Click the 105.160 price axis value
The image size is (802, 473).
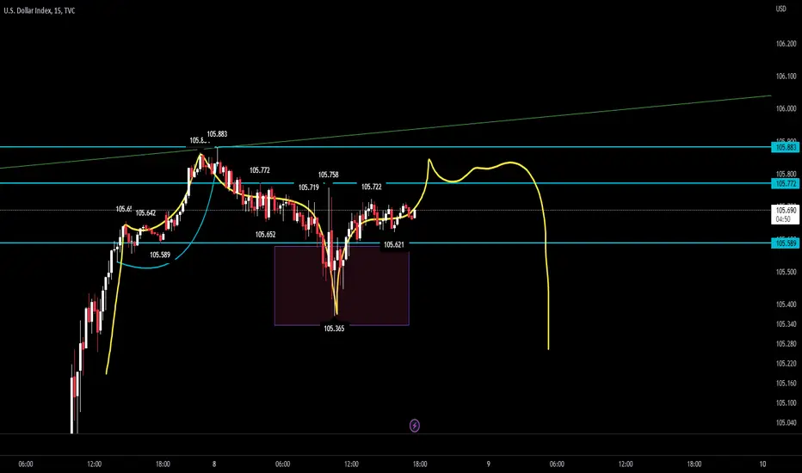click(x=787, y=383)
